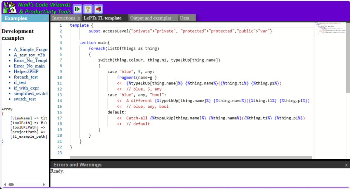Image resolution: width=350 pixels, height=189 pixels.
Task: Switch to the Data tab
Action: tap(184, 18)
